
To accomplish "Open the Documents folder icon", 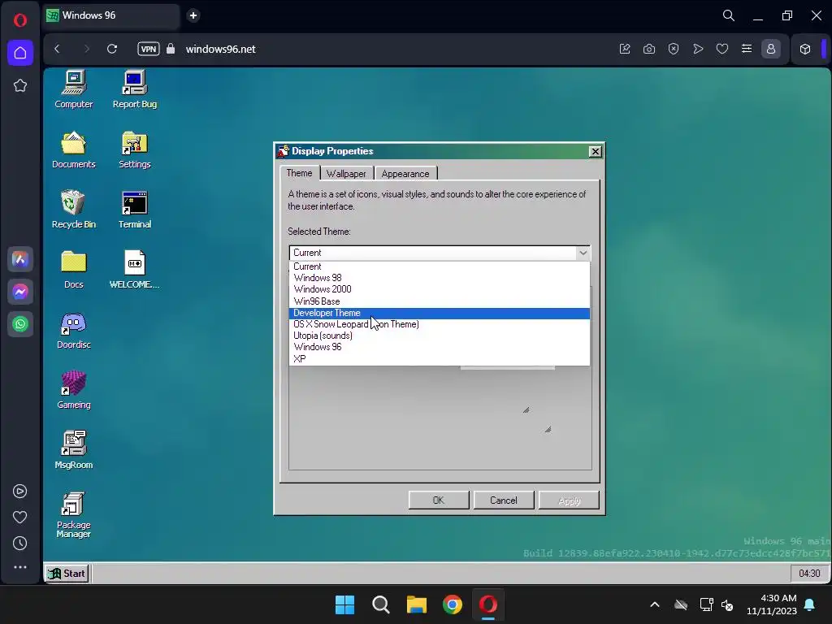I will [74, 149].
